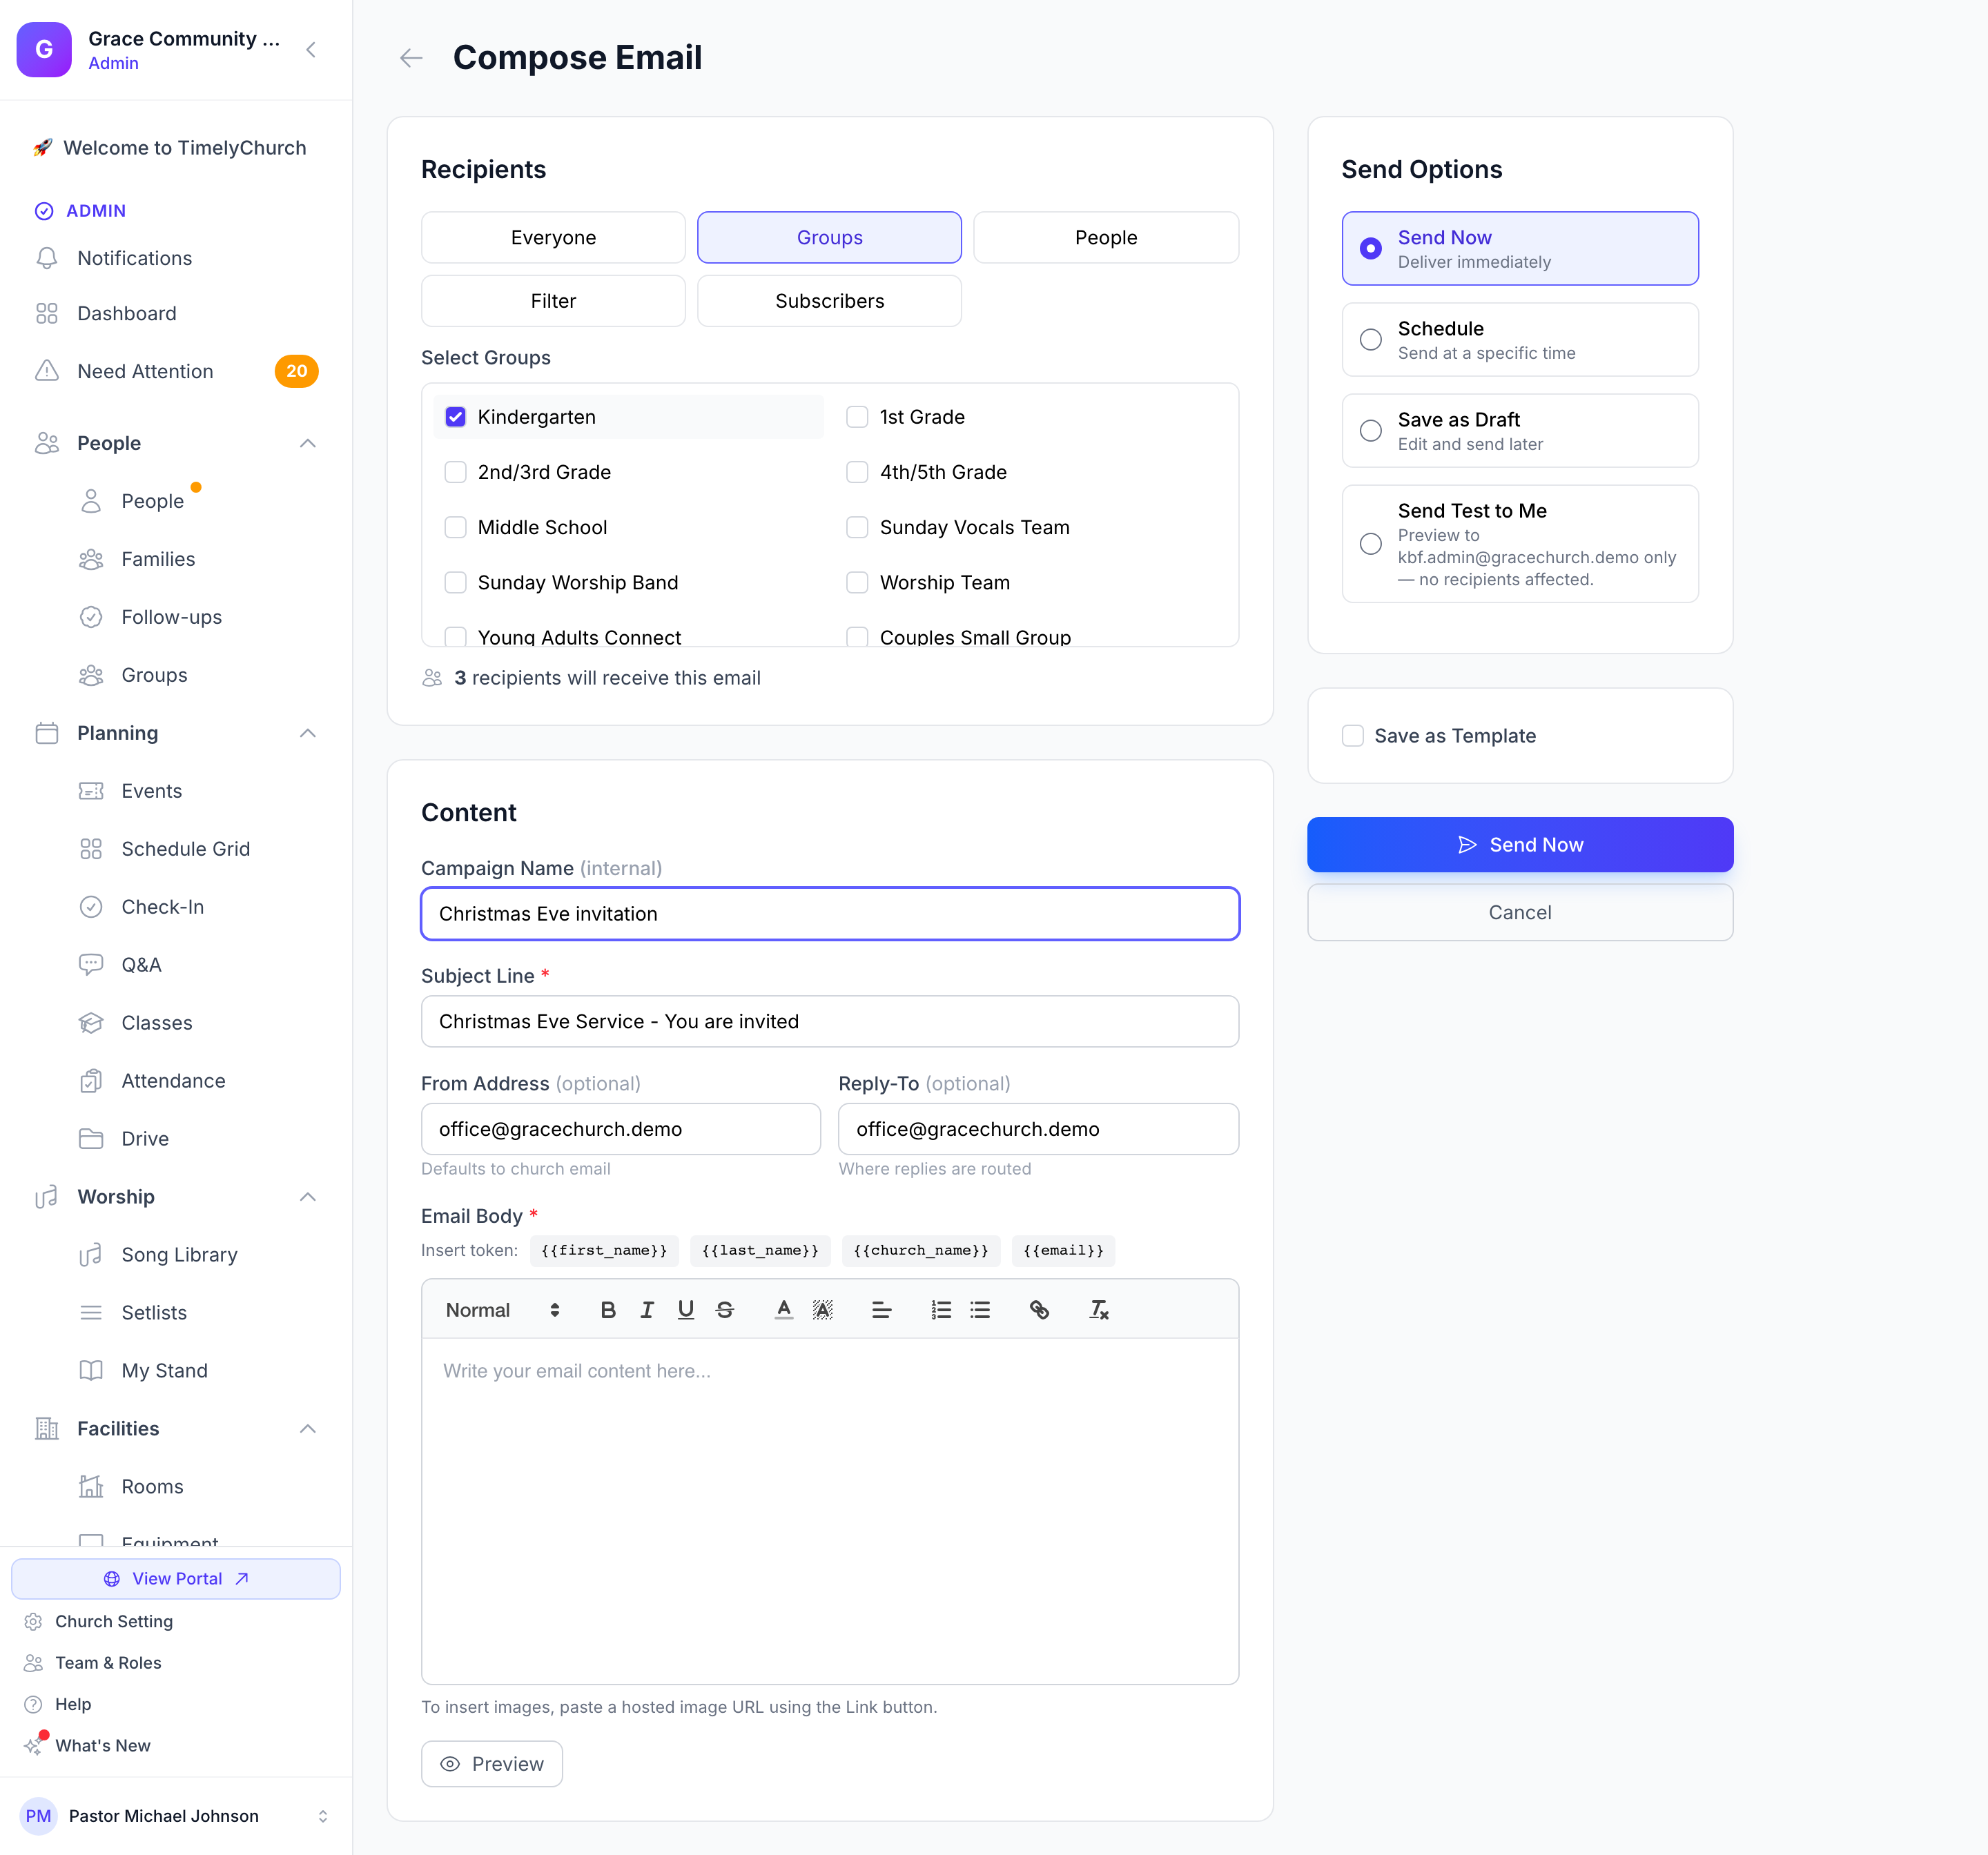This screenshot has width=1988, height=1855.
Task: Check the Worship Team group
Action: pos(857,583)
